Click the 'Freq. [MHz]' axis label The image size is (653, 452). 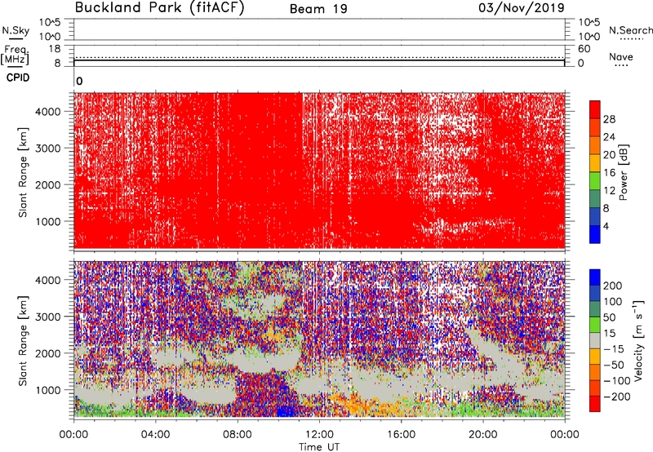(15, 55)
